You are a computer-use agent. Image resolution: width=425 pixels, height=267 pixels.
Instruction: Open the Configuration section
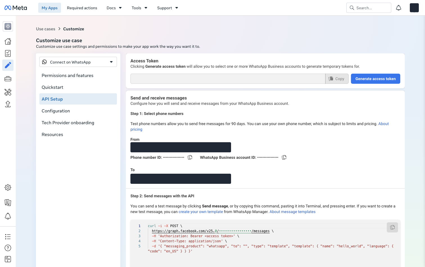pos(78,111)
